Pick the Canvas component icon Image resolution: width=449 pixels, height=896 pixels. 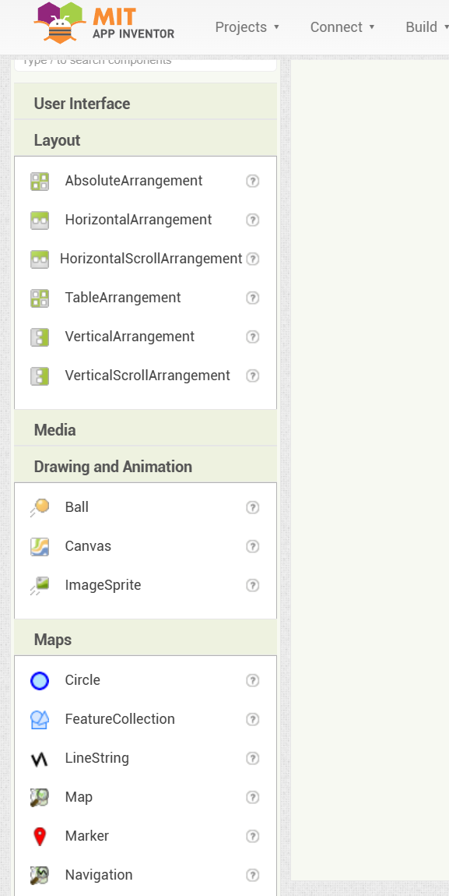tap(40, 546)
